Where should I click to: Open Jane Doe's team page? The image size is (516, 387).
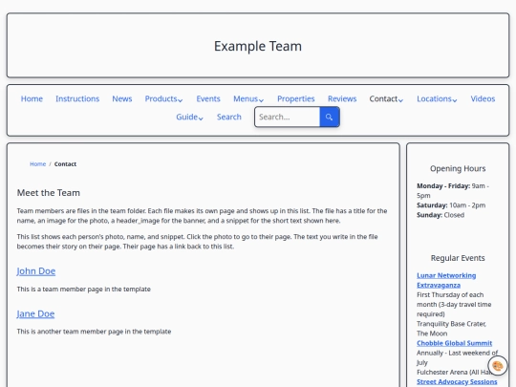[x=35, y=313]
